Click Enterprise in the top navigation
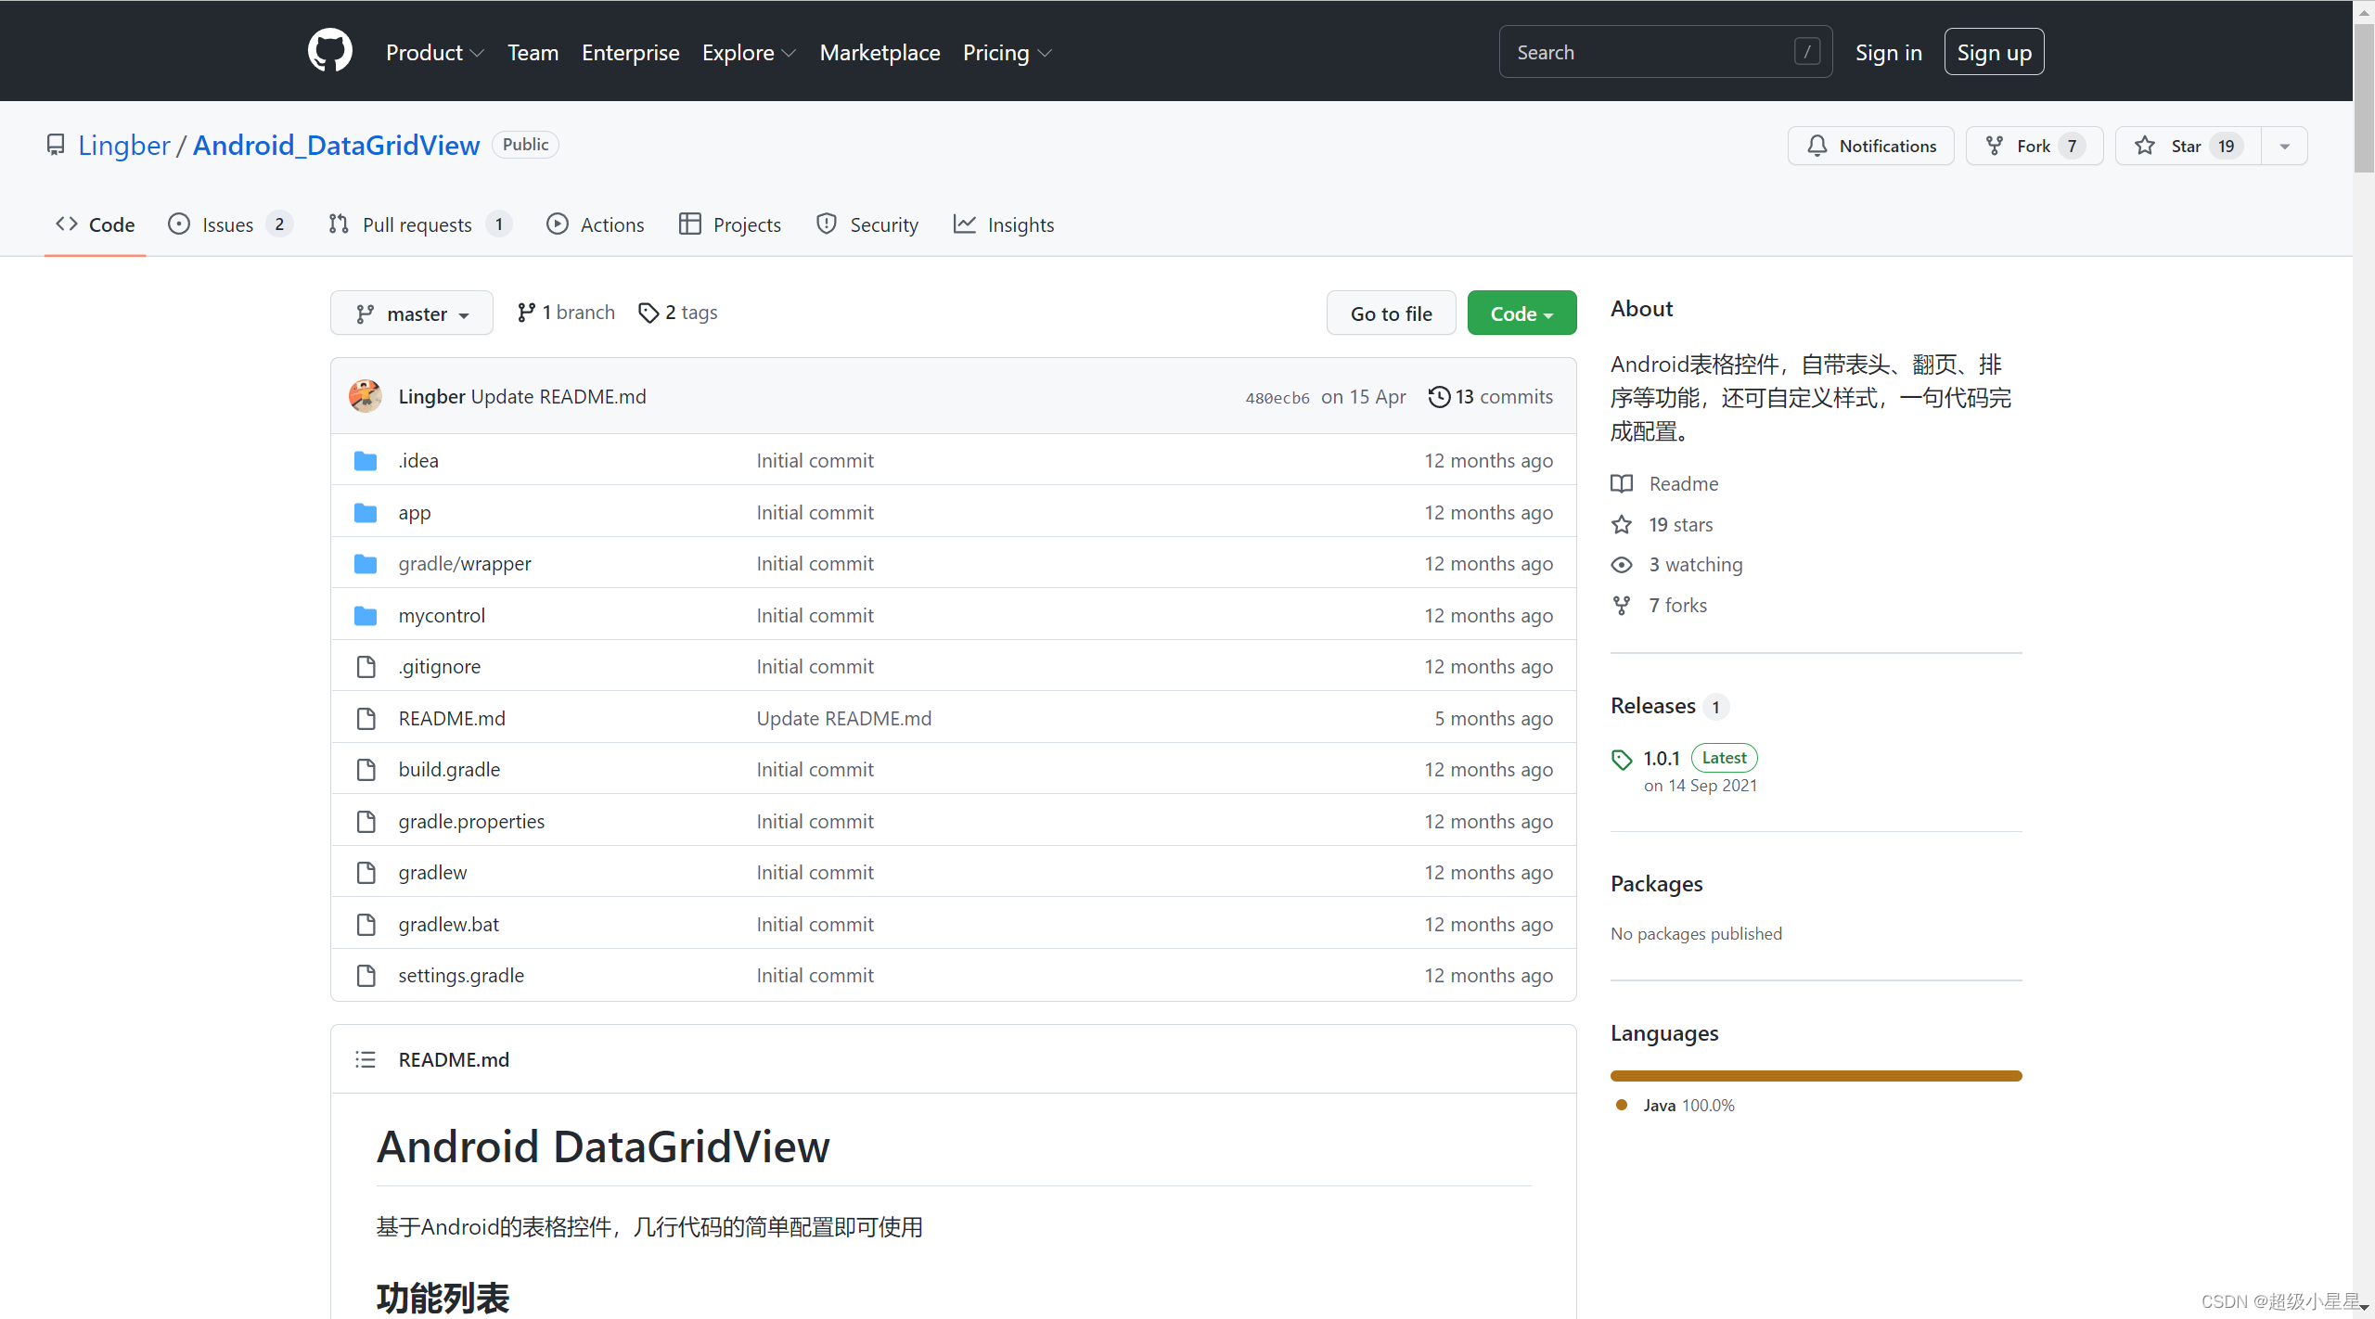 coord(631,53)
